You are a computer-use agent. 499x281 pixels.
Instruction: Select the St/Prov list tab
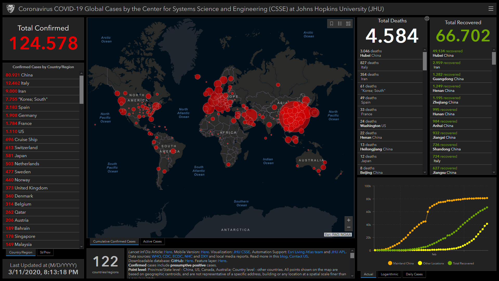pos(45,252)
